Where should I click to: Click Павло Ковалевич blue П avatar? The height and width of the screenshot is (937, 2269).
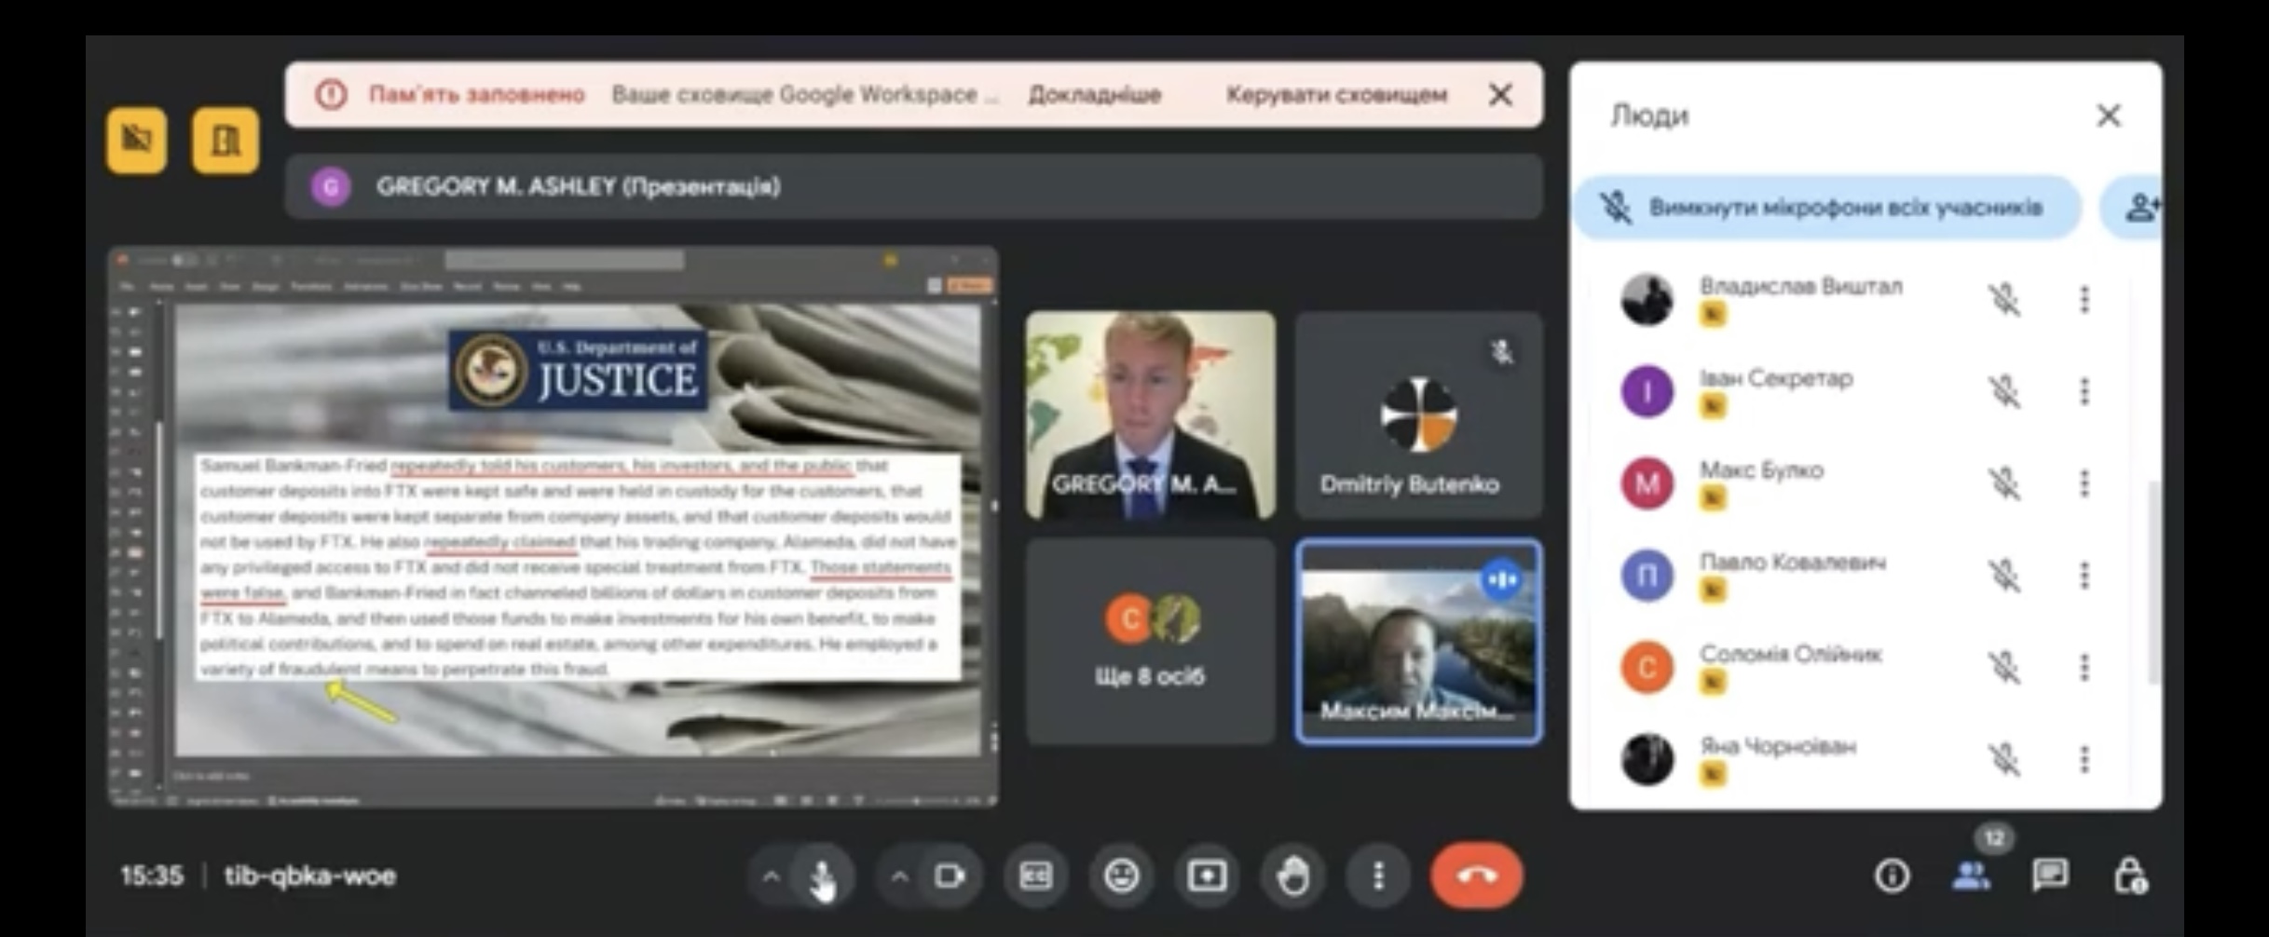click(1647, 576)
